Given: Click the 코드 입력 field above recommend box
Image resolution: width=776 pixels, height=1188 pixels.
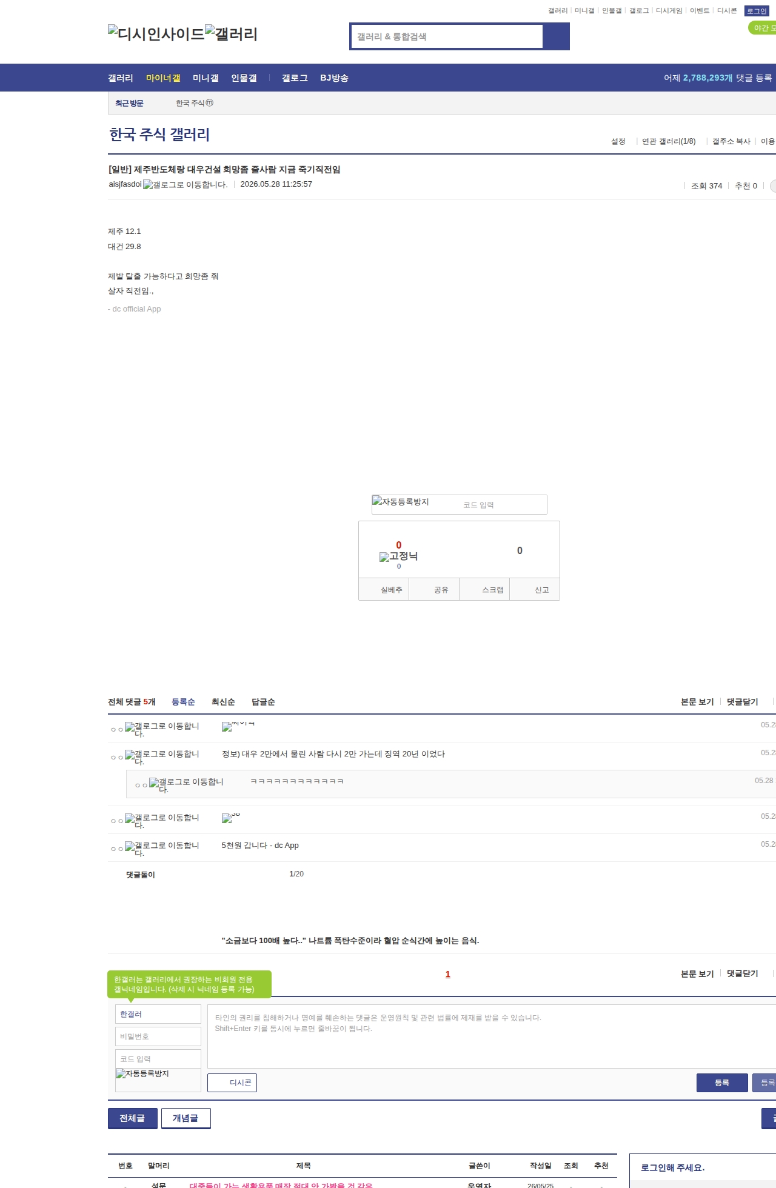Looking at the screenshot, I should pos(503,505).
